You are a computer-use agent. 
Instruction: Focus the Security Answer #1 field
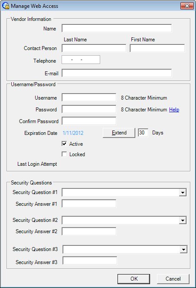coord(89,204)
